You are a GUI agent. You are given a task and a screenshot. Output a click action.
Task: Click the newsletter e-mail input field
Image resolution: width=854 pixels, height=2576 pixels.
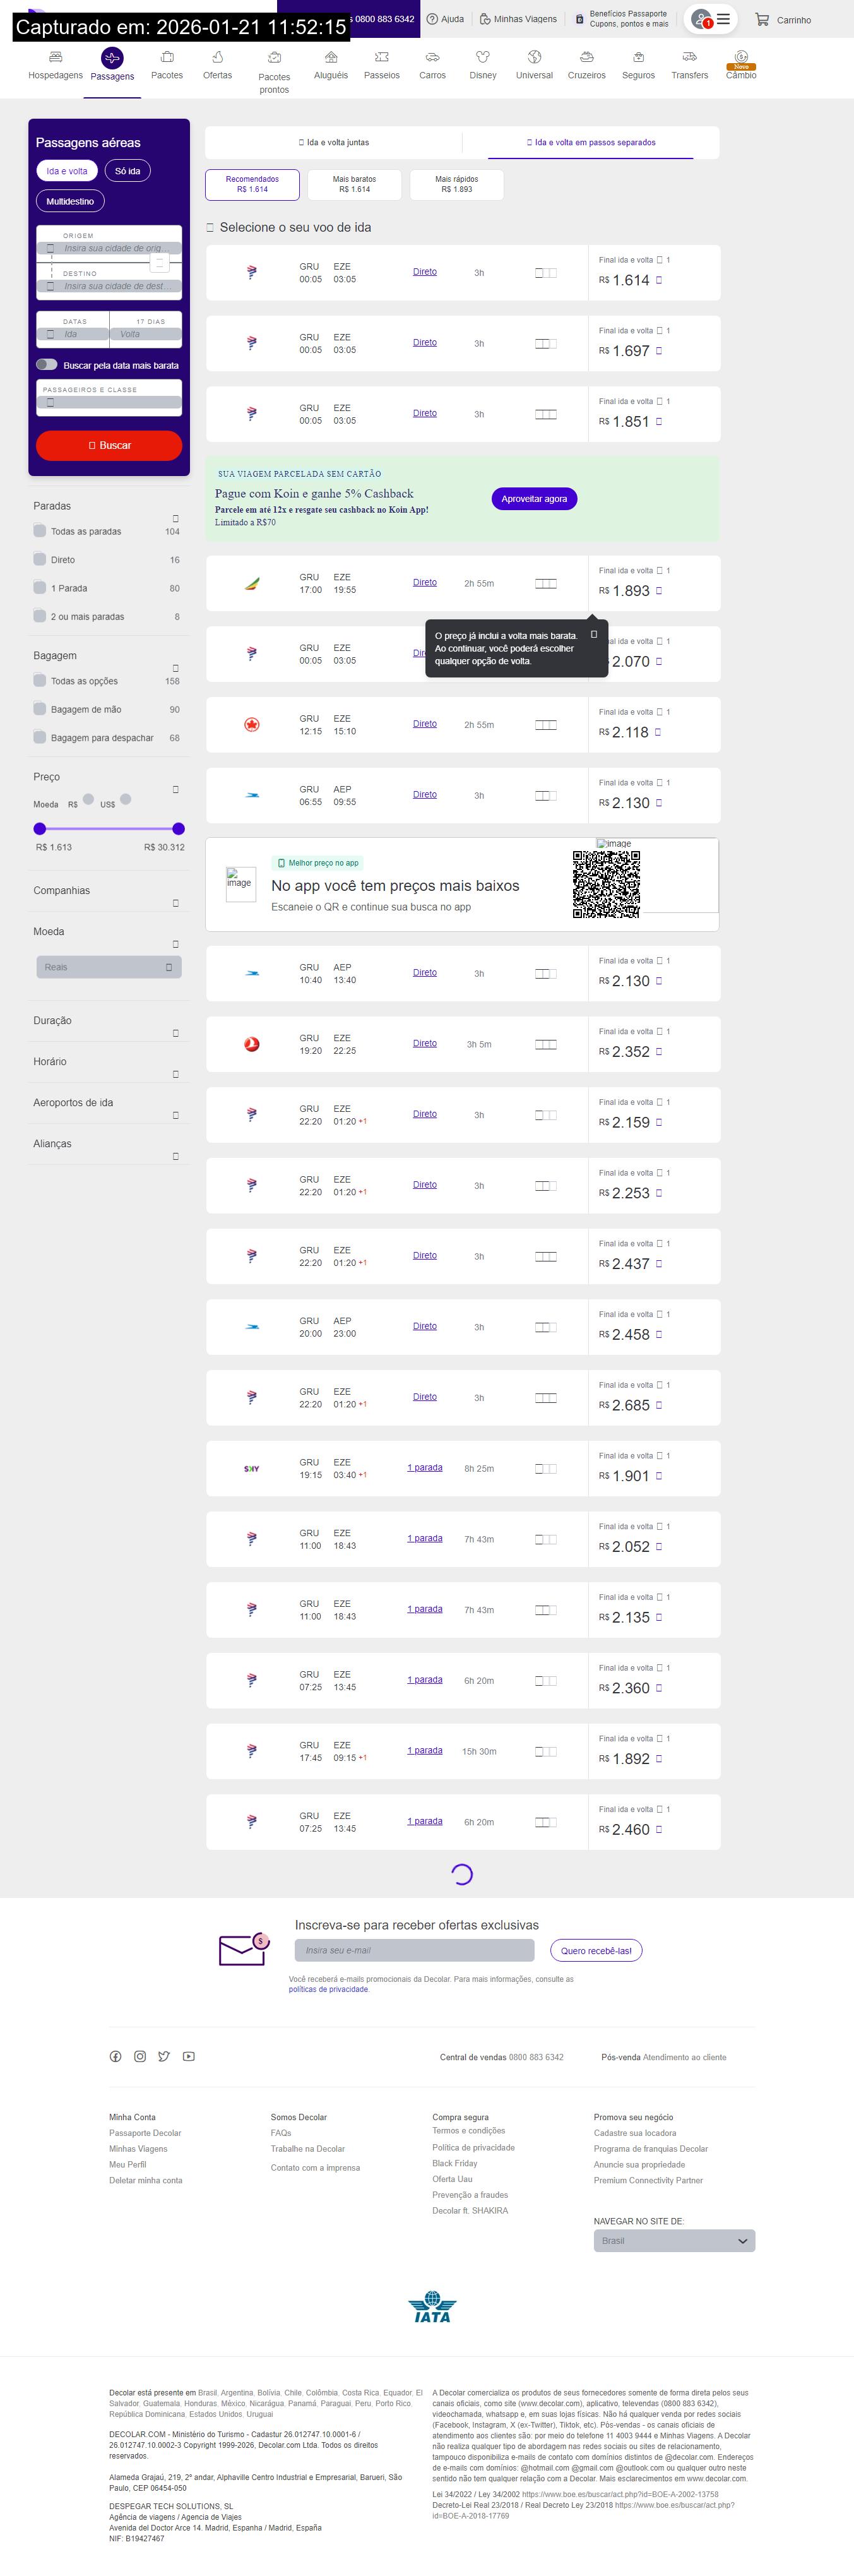click(x=414, y=1950)
